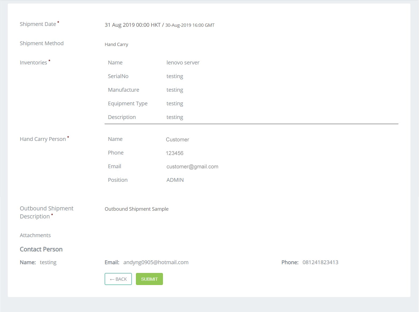Click the inventory Description value 'testing'

click(175, 117)
